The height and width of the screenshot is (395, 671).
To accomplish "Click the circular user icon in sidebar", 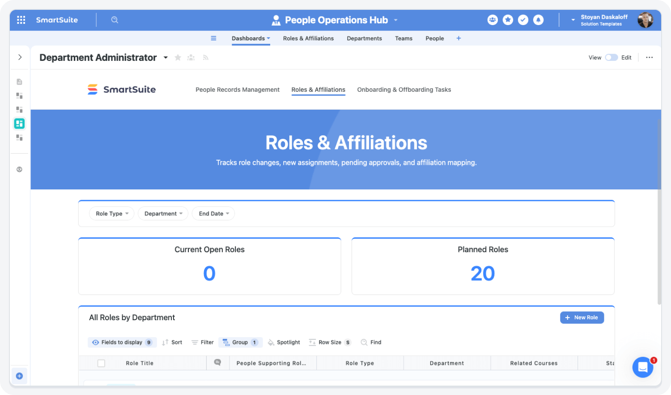I will [x=19, y=169].
